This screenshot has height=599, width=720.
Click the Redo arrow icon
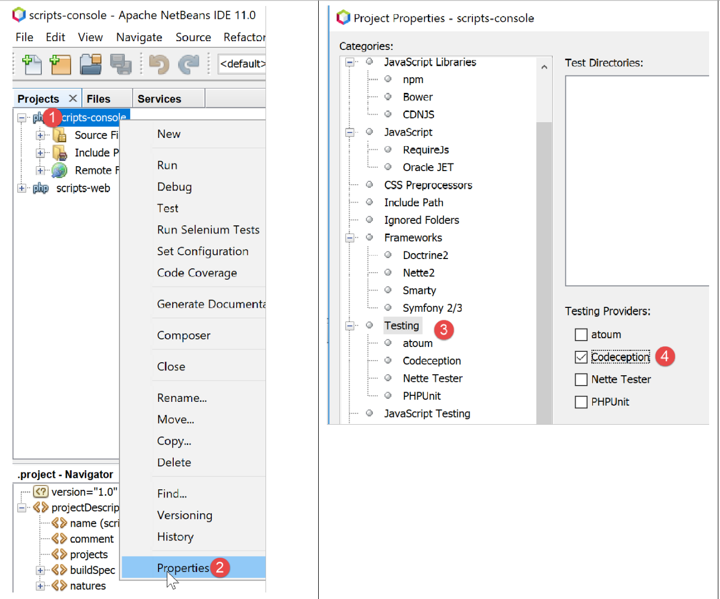188,64
